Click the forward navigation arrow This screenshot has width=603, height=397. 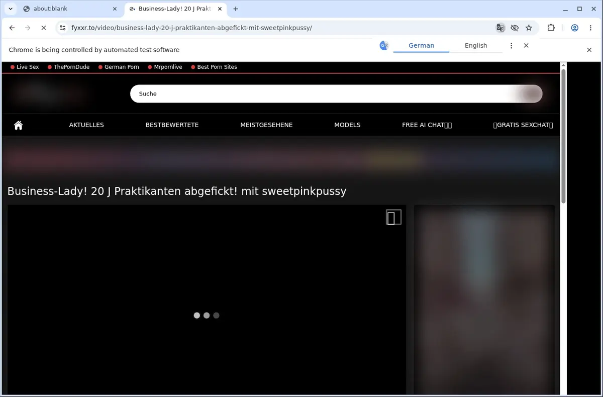28,28
